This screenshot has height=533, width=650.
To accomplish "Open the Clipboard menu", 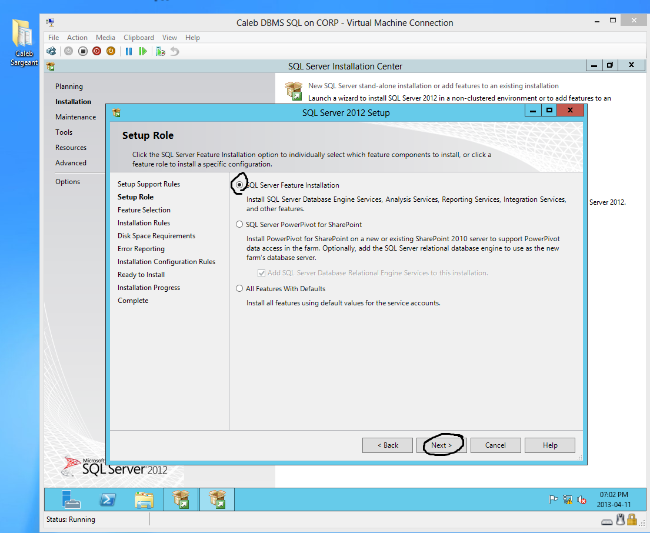I will click(x=138, y=37).
